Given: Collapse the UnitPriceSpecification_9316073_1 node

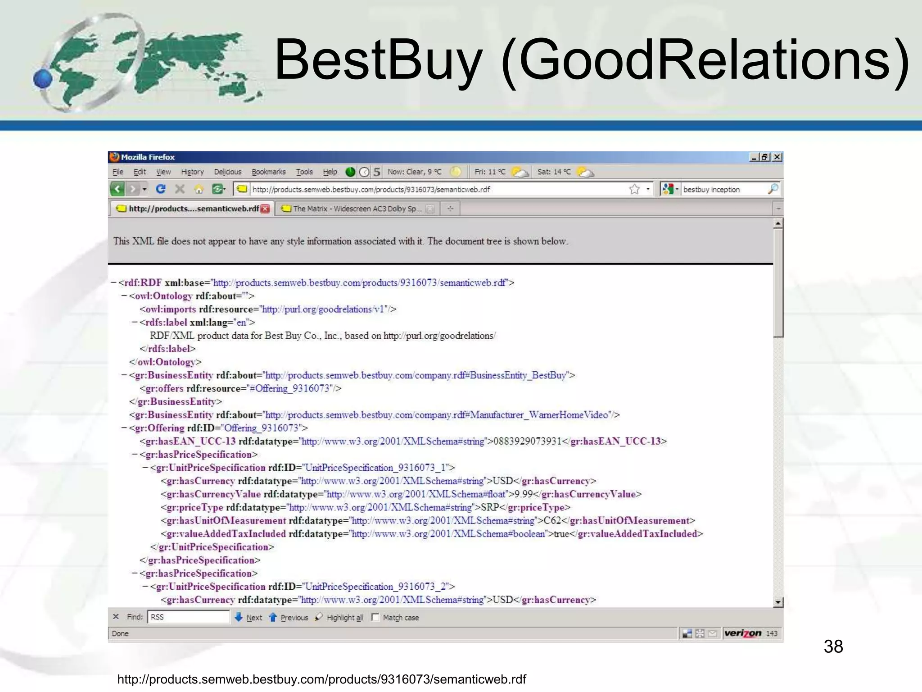Looking at the screenshot, I should [x=145, y=468].
